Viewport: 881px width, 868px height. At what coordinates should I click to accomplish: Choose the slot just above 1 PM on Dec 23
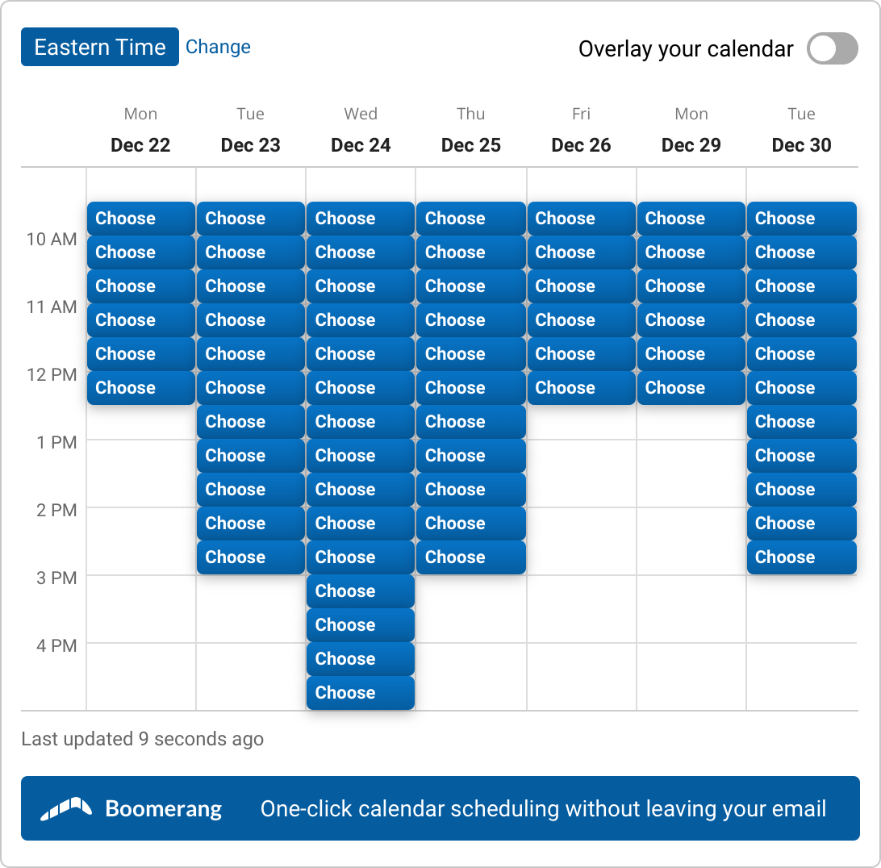[x=250, y=421]
